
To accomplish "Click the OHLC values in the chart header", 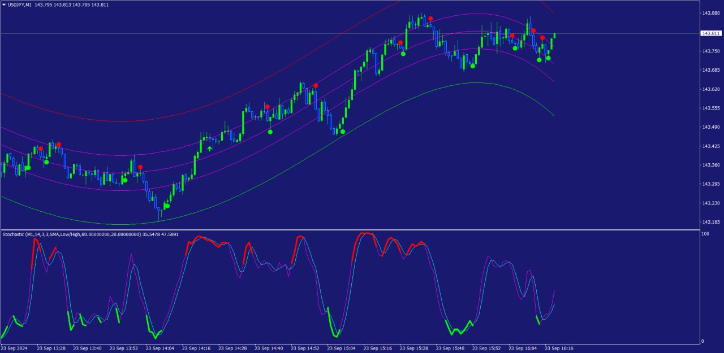I will pyautogui.click(x=72, y=5).
